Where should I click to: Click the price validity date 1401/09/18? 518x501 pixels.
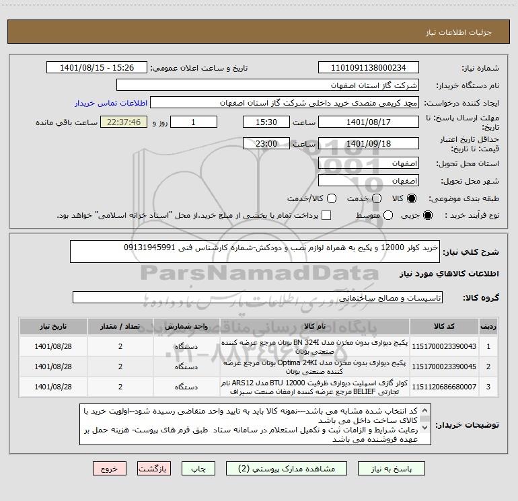pyautogui.click(x=369, y=143)
